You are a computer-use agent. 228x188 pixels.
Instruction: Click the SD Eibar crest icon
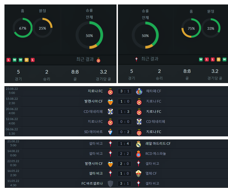[x=110, y=132]
